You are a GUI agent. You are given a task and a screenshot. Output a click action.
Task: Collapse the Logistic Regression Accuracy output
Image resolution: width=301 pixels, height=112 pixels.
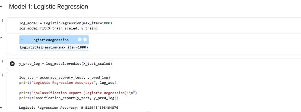point(1,107)
